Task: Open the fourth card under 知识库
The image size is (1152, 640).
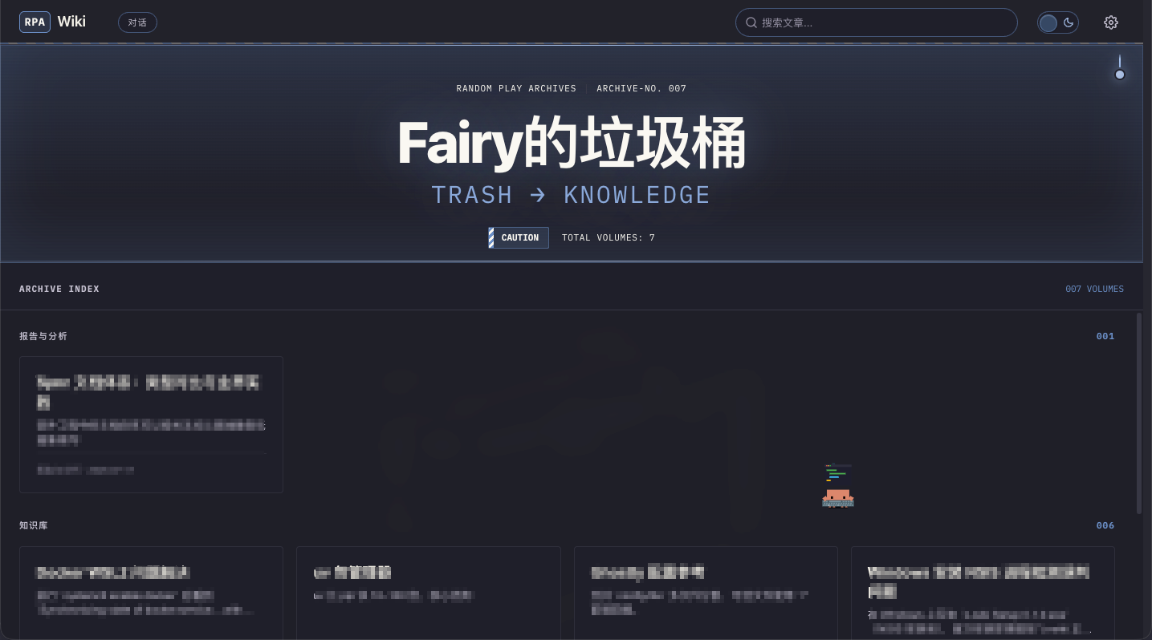Action: tap(983, 593)
